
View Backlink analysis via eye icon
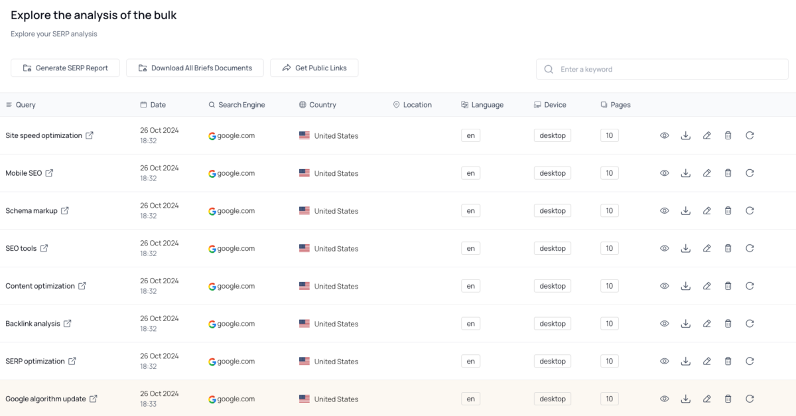[x=664, y=324]
